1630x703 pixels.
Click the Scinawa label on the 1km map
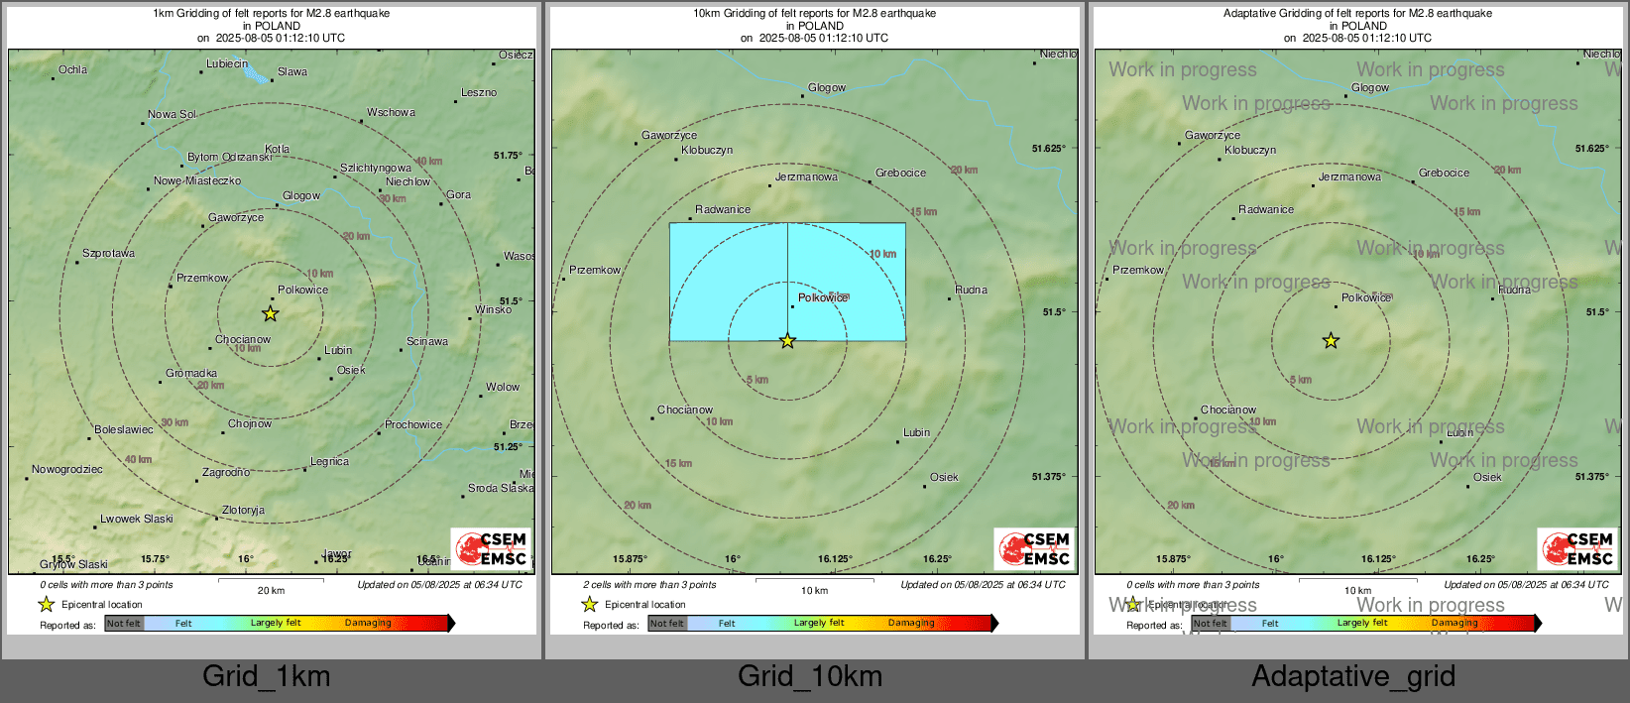tap(426, 341)
